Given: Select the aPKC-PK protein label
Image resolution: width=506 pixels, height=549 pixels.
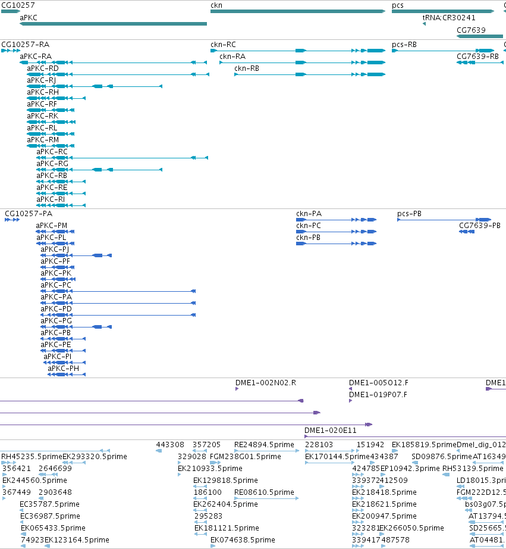Looking at the screenshot, I should pos(56,273).
